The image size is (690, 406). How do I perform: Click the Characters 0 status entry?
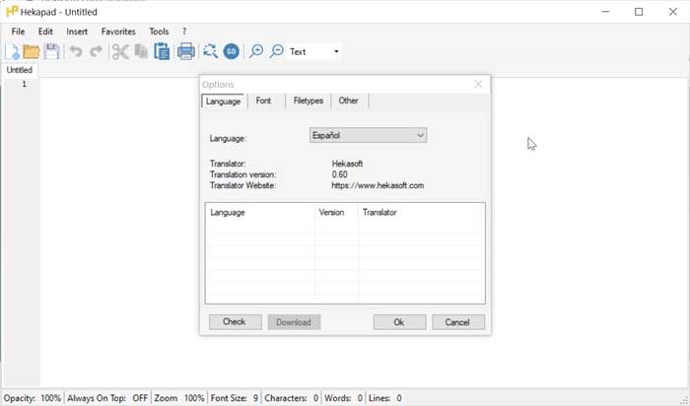292,398
